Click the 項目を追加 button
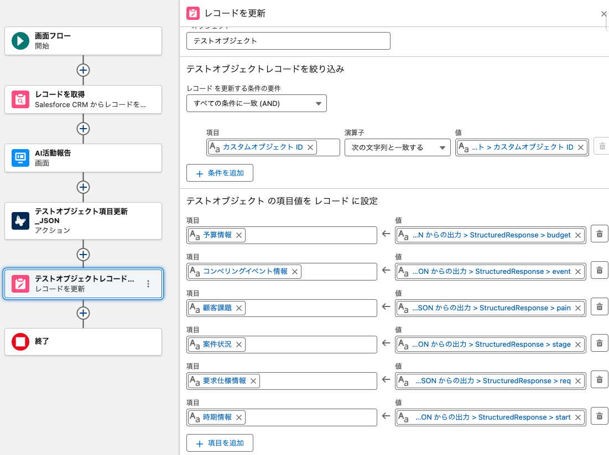The image size is (609, 455). [x=220, y=443]
